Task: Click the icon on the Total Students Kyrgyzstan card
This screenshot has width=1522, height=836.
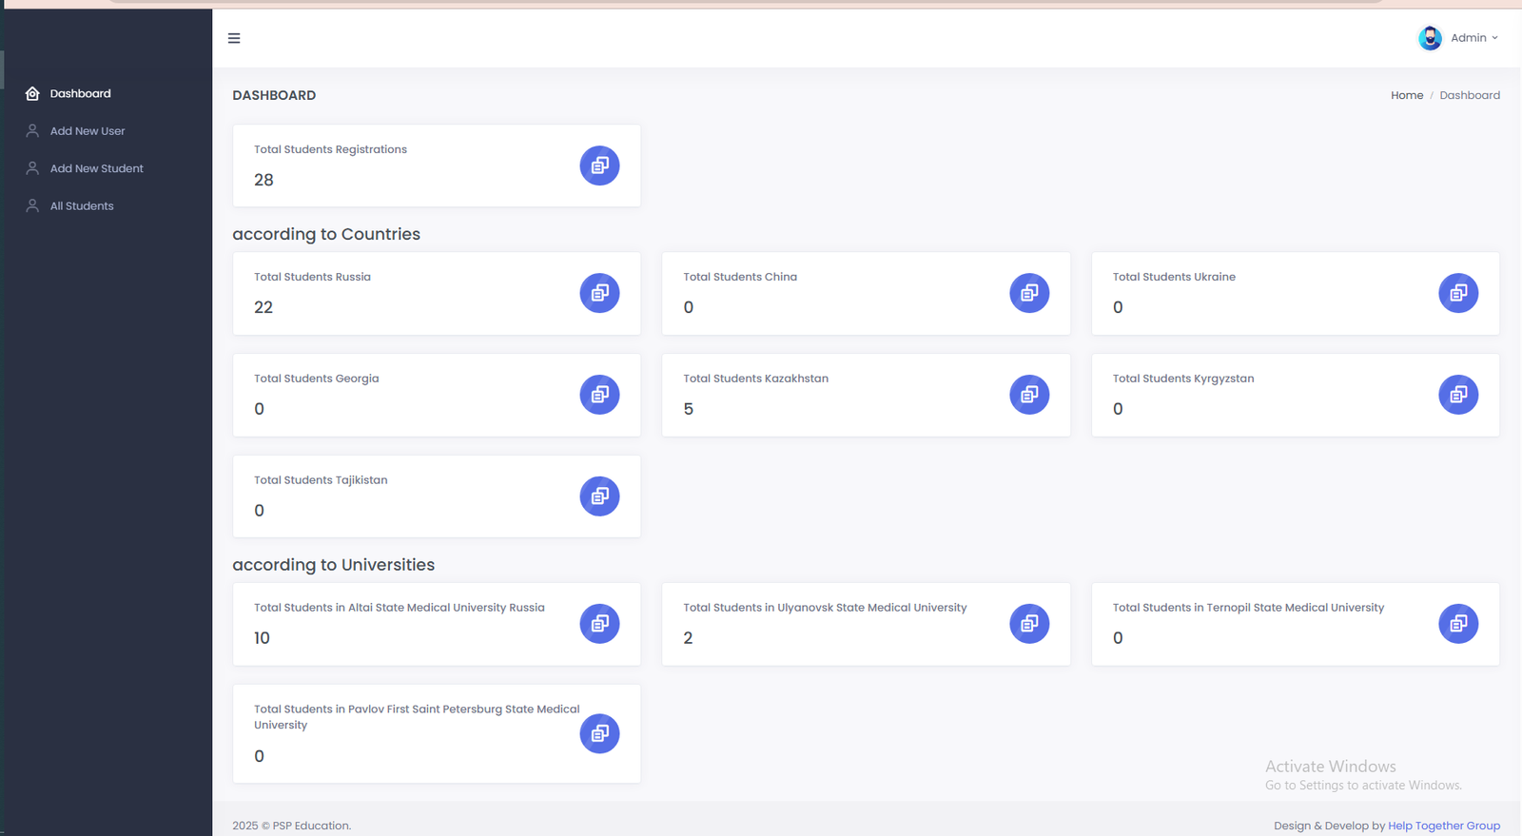Action: [x=1458, y=395]
